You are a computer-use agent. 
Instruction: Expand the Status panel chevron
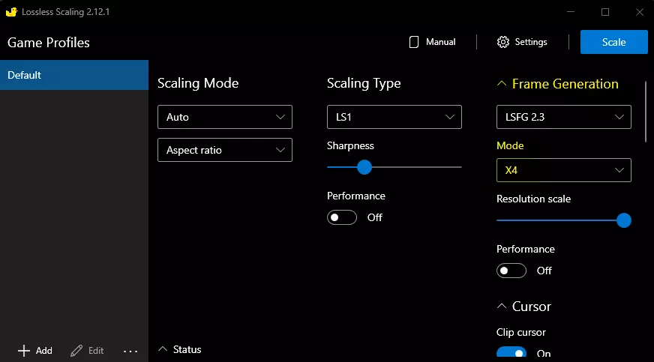162,349
